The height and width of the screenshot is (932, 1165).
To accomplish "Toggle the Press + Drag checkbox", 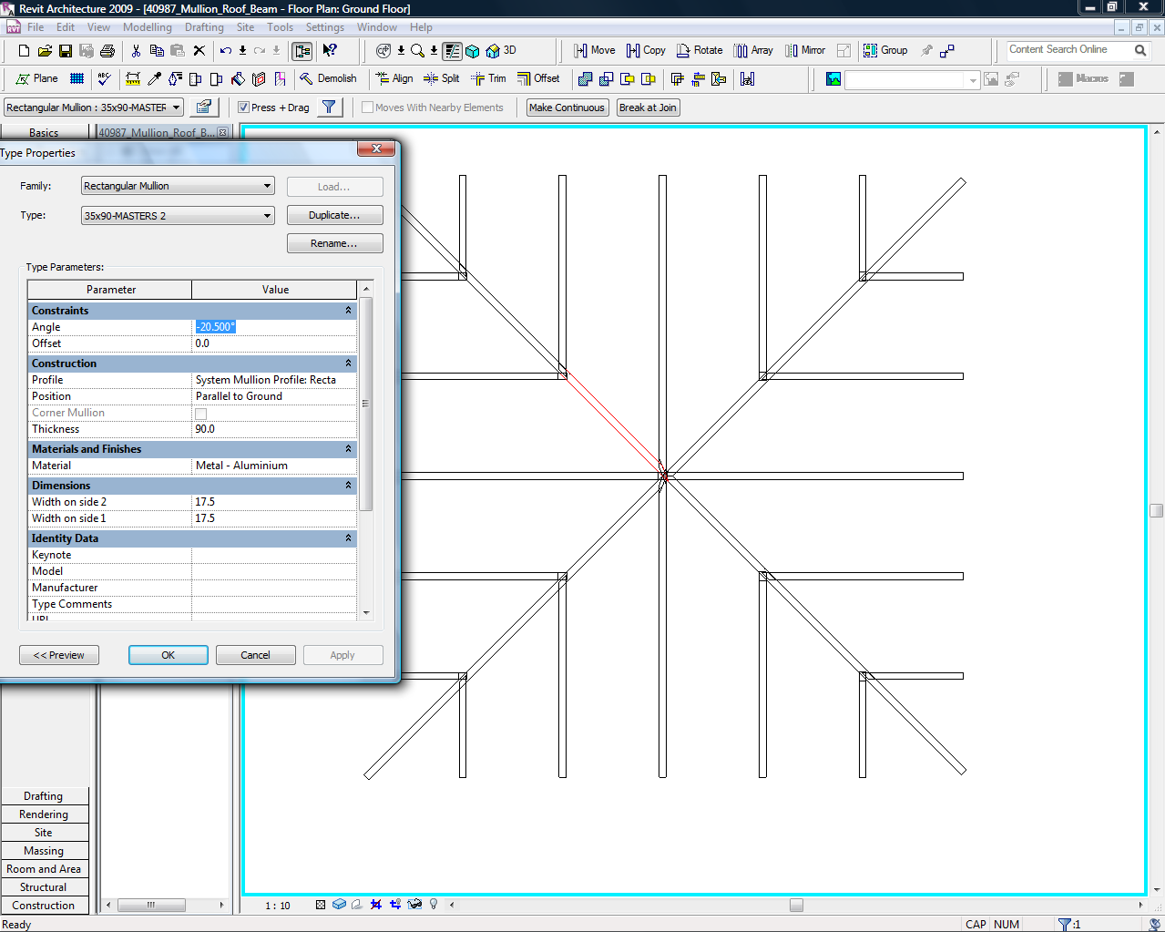I will (244, 108).
